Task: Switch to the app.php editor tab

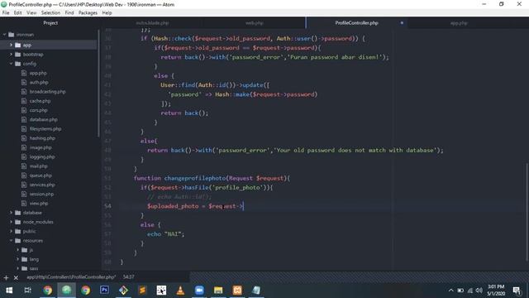Action: (x=459, y=23)
